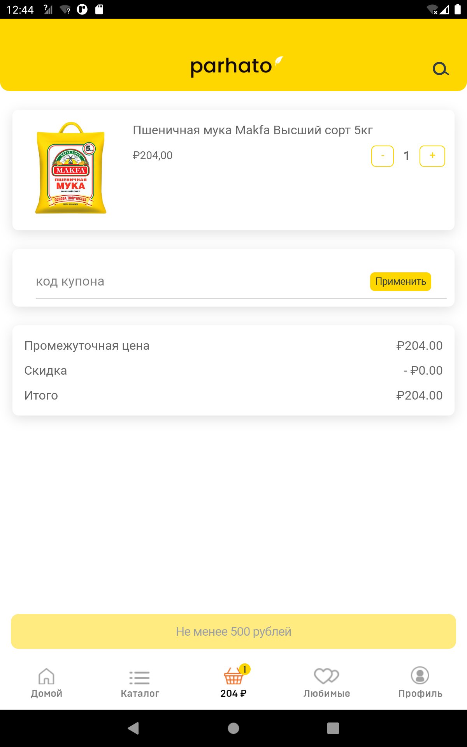
Task: Tap the parhato logo
Action: [x=236, y=66]
